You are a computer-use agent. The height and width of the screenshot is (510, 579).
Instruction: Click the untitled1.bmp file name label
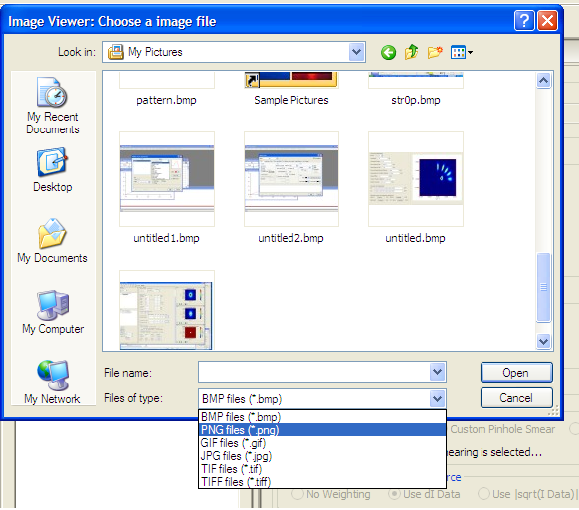(166, 238)
